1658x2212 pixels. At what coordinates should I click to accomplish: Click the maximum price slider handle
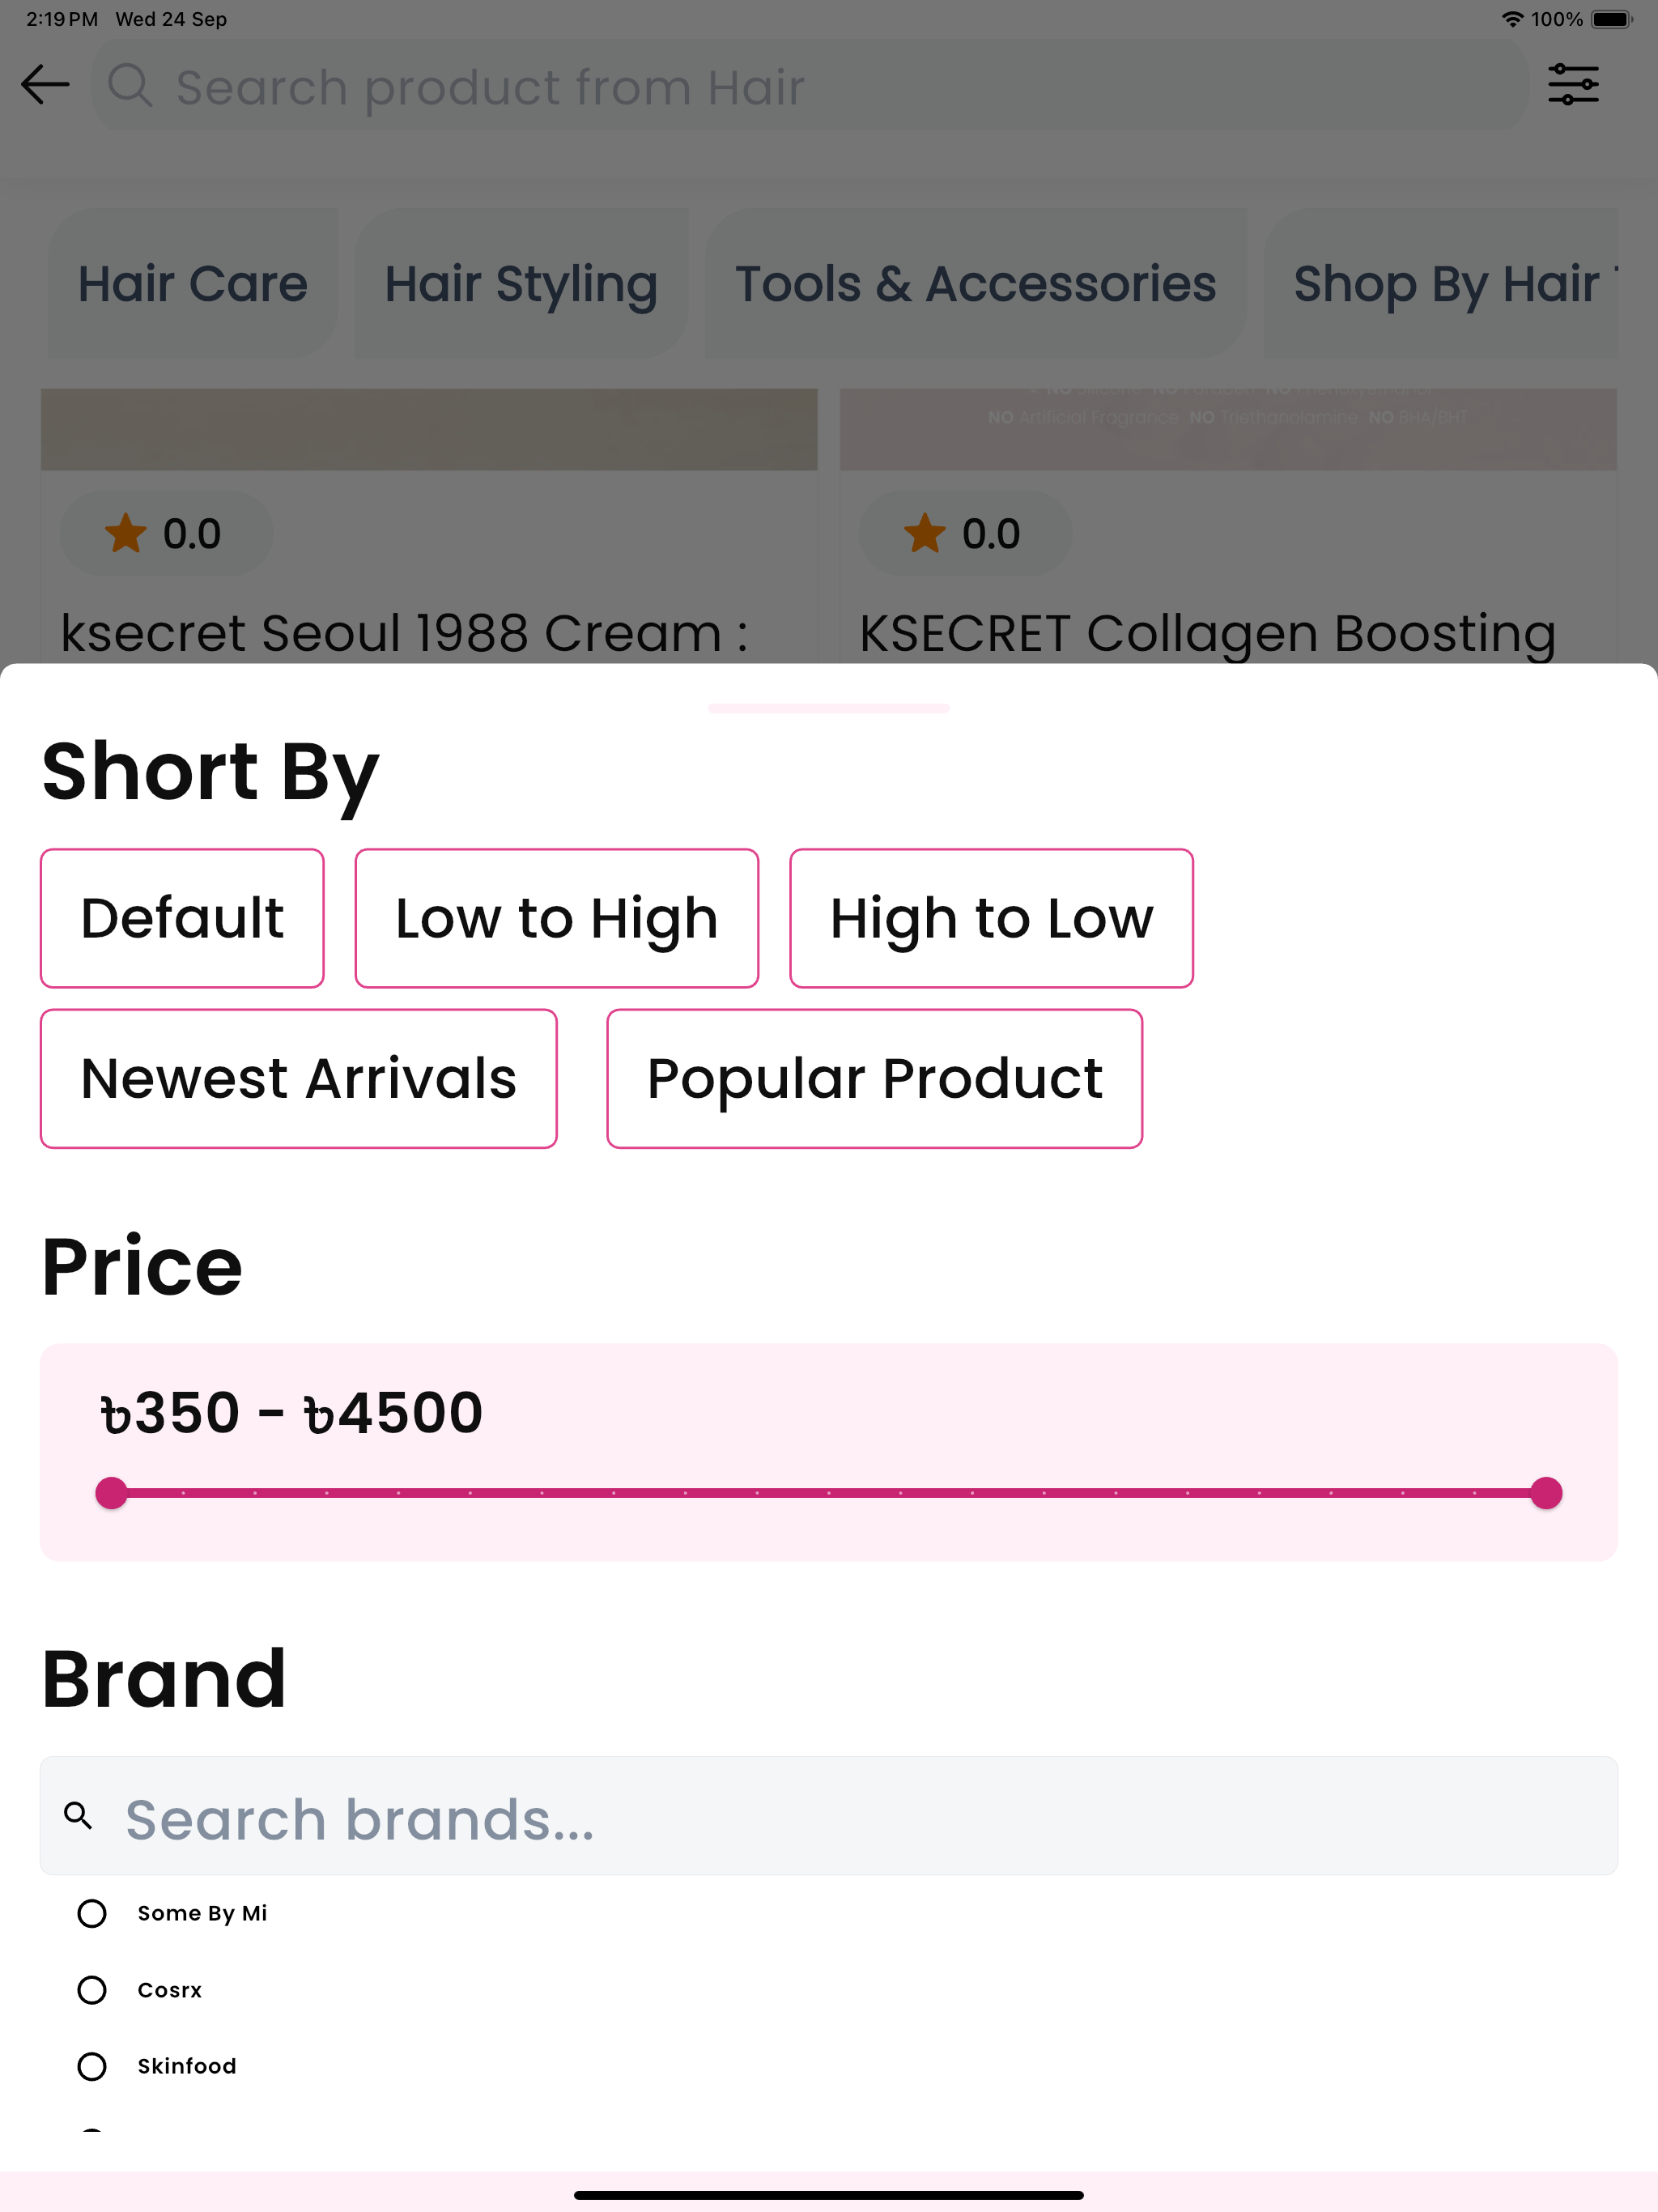pyautogui.click(x=1546, y=1493)
